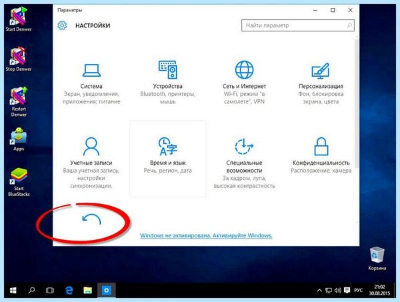Show hidden tray icons chevron
Screen dimensions: 400x302
[319, 290]
